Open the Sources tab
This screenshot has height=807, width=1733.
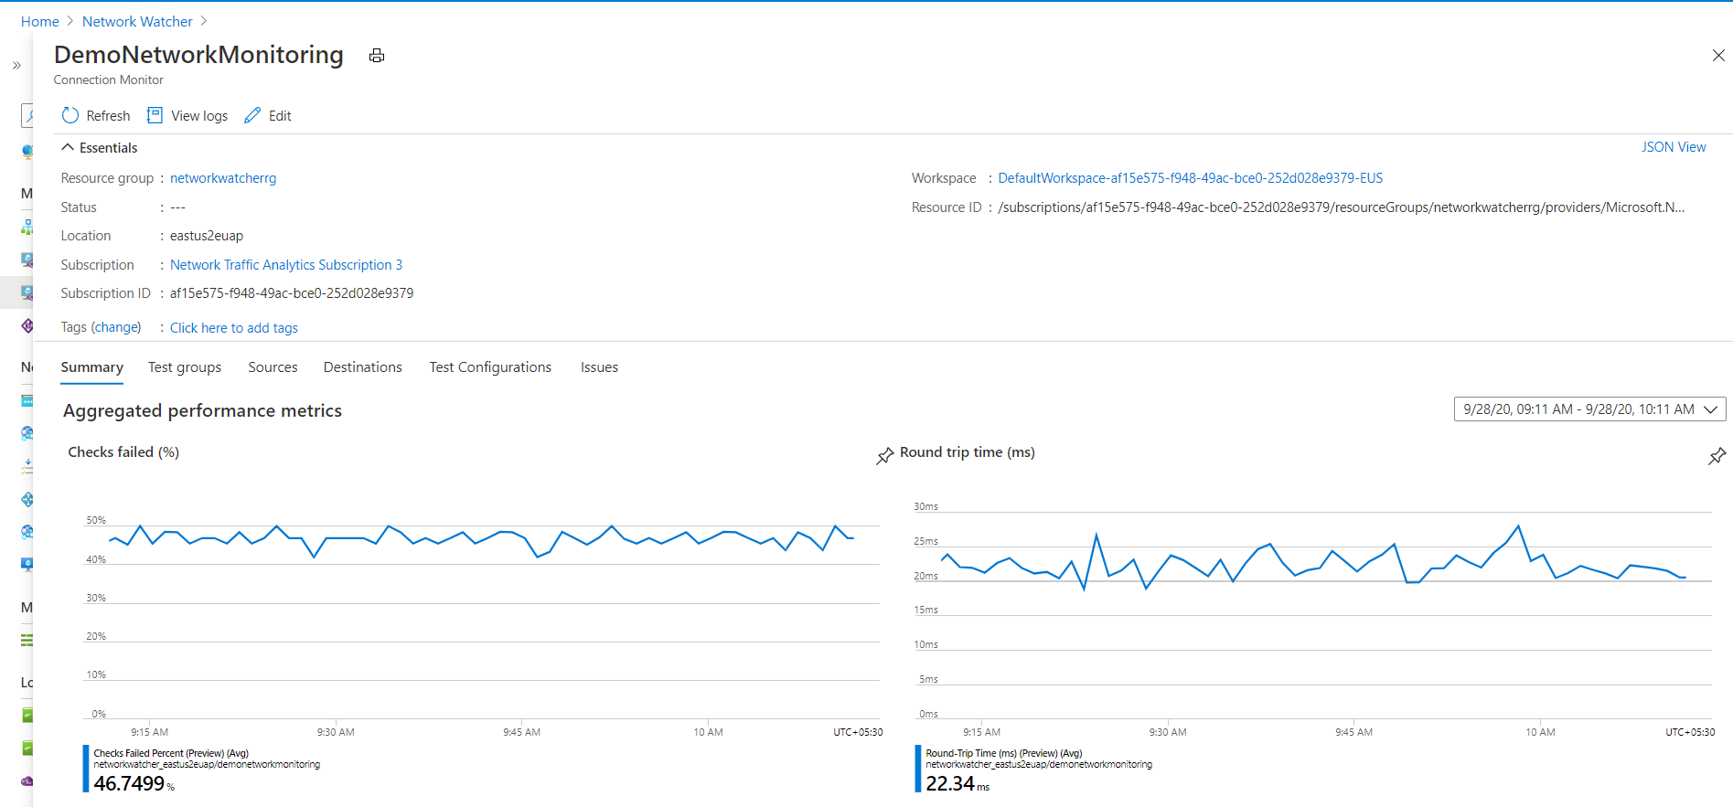pyautogui.click(x=273, y=367)
